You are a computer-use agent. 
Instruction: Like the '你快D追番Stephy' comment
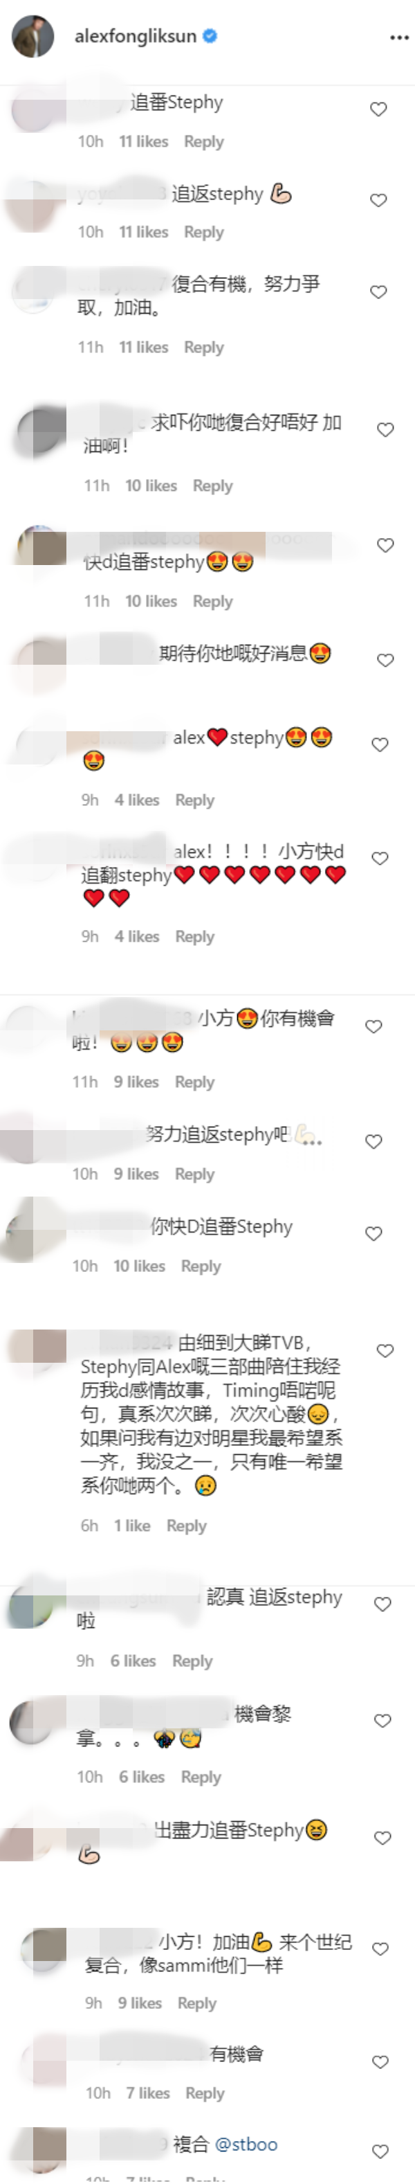[373, 1233]
